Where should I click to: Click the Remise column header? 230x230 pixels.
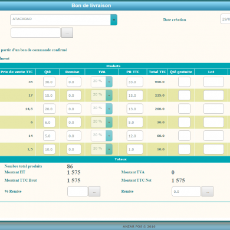point(72,72)
